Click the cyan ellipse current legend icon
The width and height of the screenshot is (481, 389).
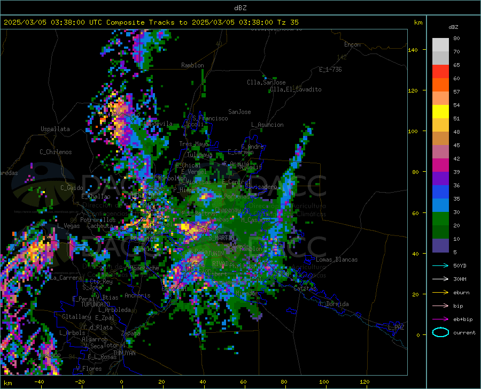point(440,332)
